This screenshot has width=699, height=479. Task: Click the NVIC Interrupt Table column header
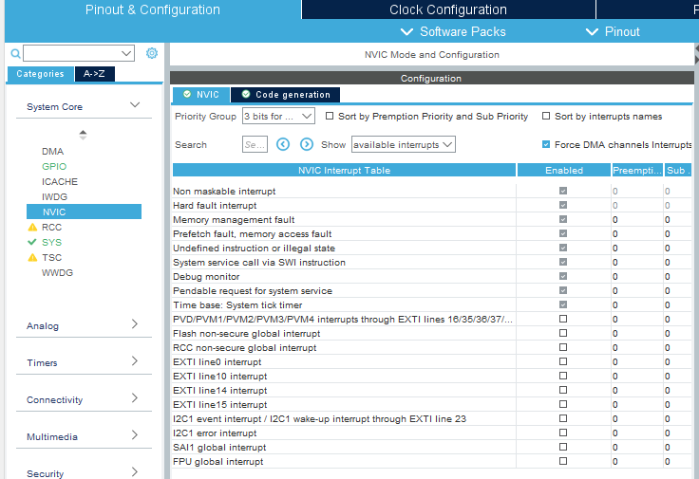pos(344,170)
